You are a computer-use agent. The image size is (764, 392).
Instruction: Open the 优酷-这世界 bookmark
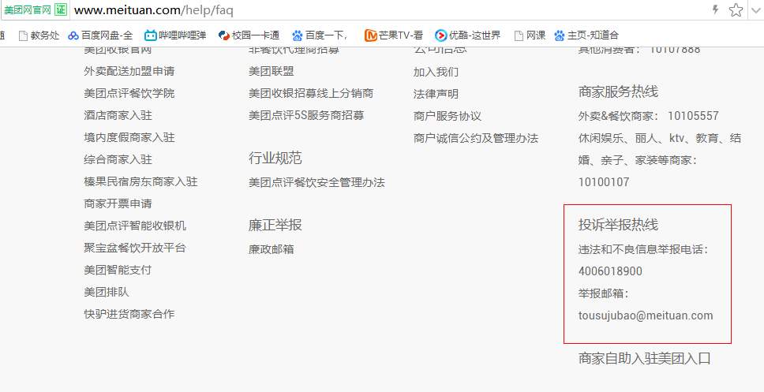[468, 35]
